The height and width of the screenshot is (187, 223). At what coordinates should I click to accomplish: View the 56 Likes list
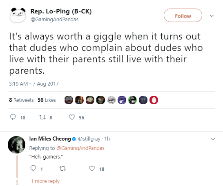[x=47, y=100]
